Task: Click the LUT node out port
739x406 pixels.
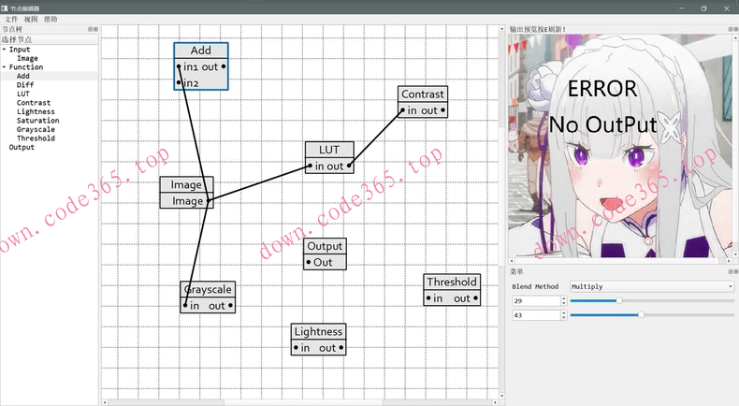Action: 349,166
